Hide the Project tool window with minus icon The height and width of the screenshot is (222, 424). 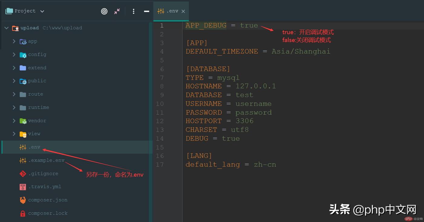(146, 11)
